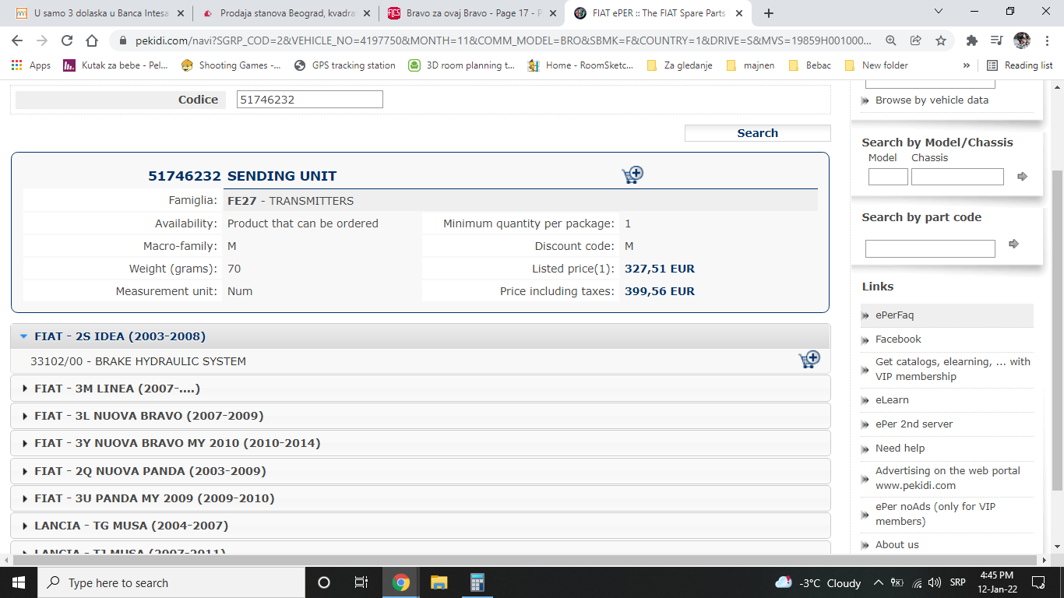Image resolution: width=1064 pixels, height=598 pixels.
Task: Focus the Codice input field
Action: pyautogui.click(x=310, y=99)
